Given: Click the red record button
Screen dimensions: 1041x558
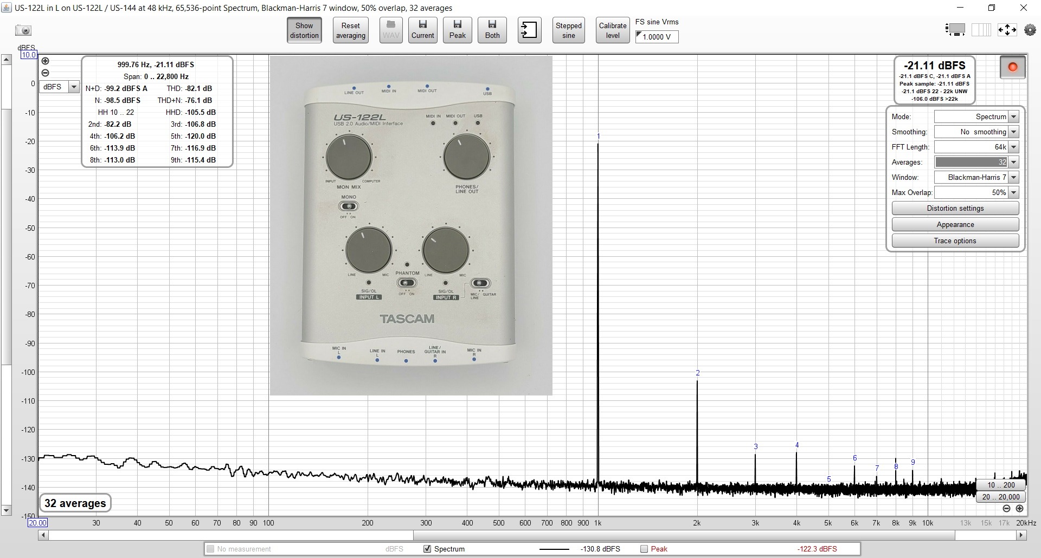Looking at the screenshot, I should point(1012,67).
